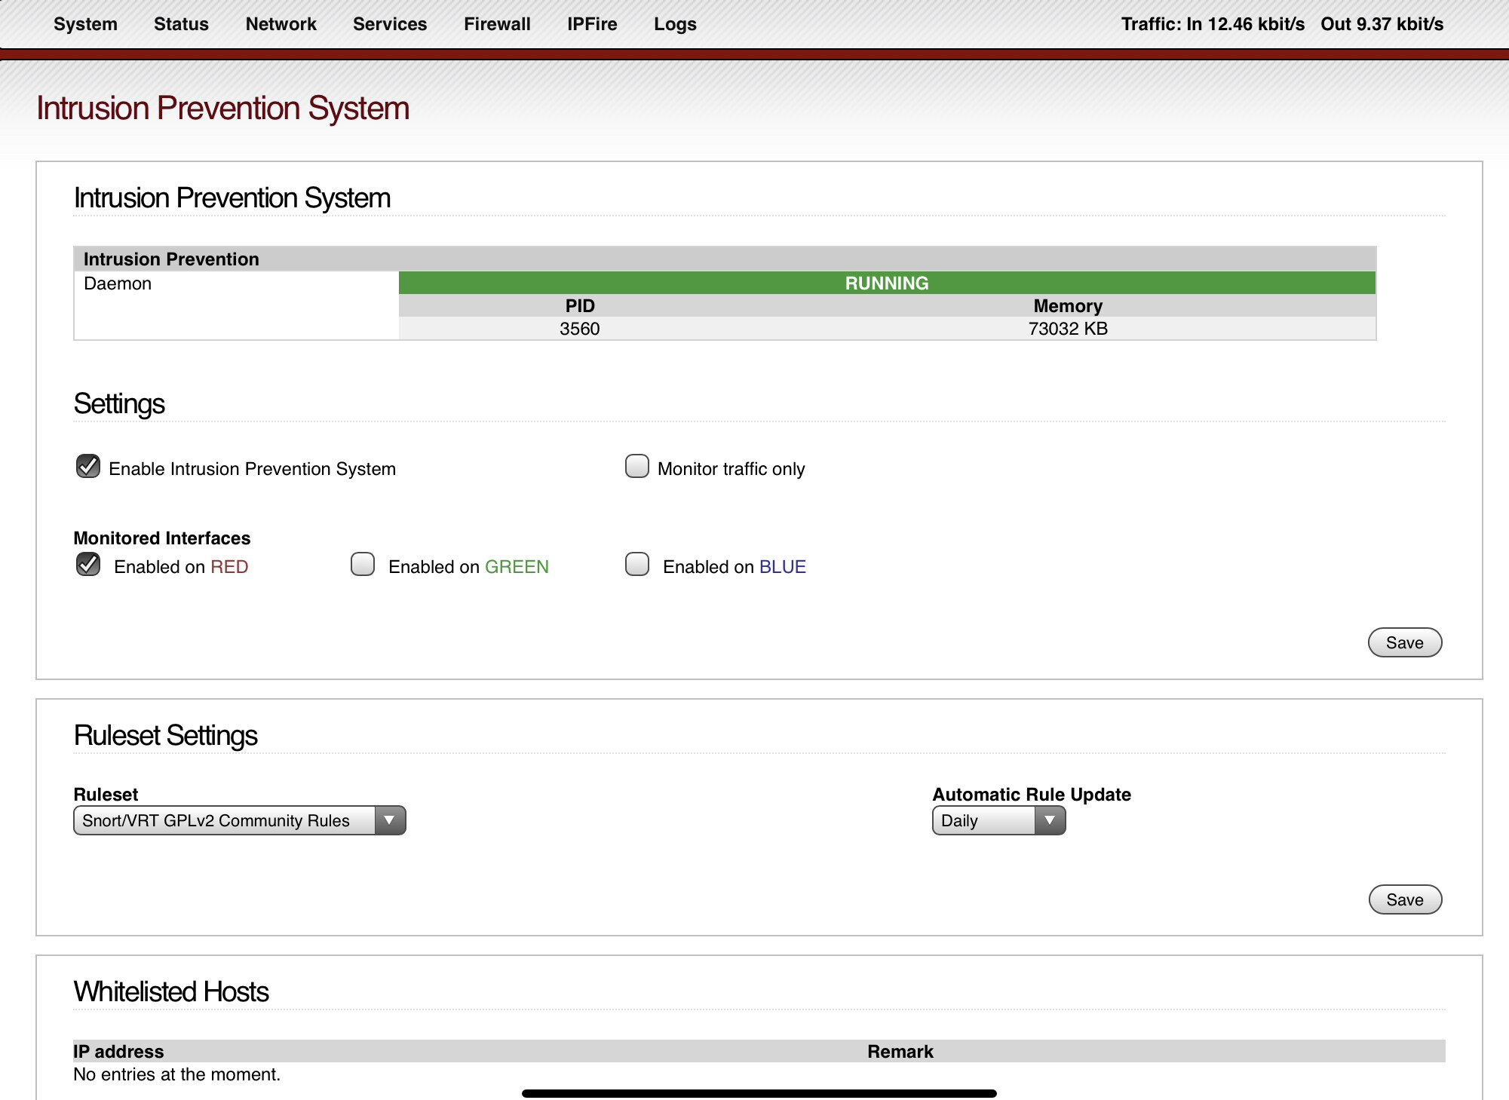Toggle Enabled on RED interface
The image size is (1509, 1100).
(x=88, y=565)
